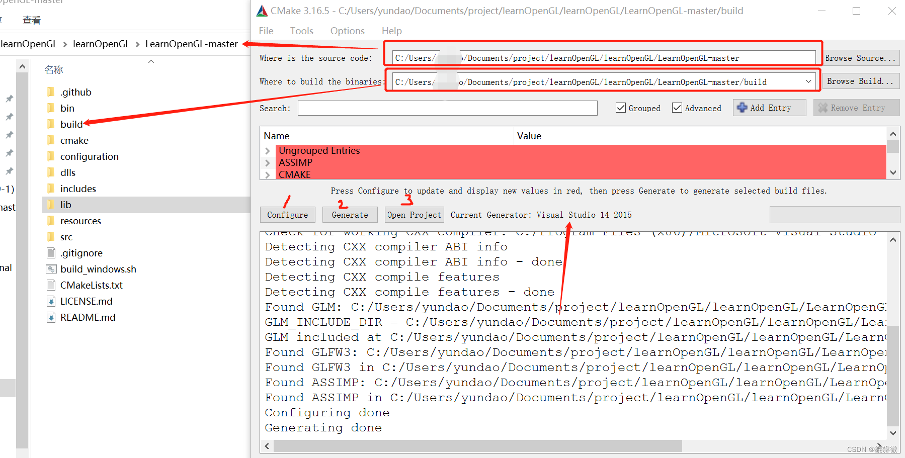Click the build folder icon in Explorer
This screenshot has height=458, width=905.
click(51, 124)
